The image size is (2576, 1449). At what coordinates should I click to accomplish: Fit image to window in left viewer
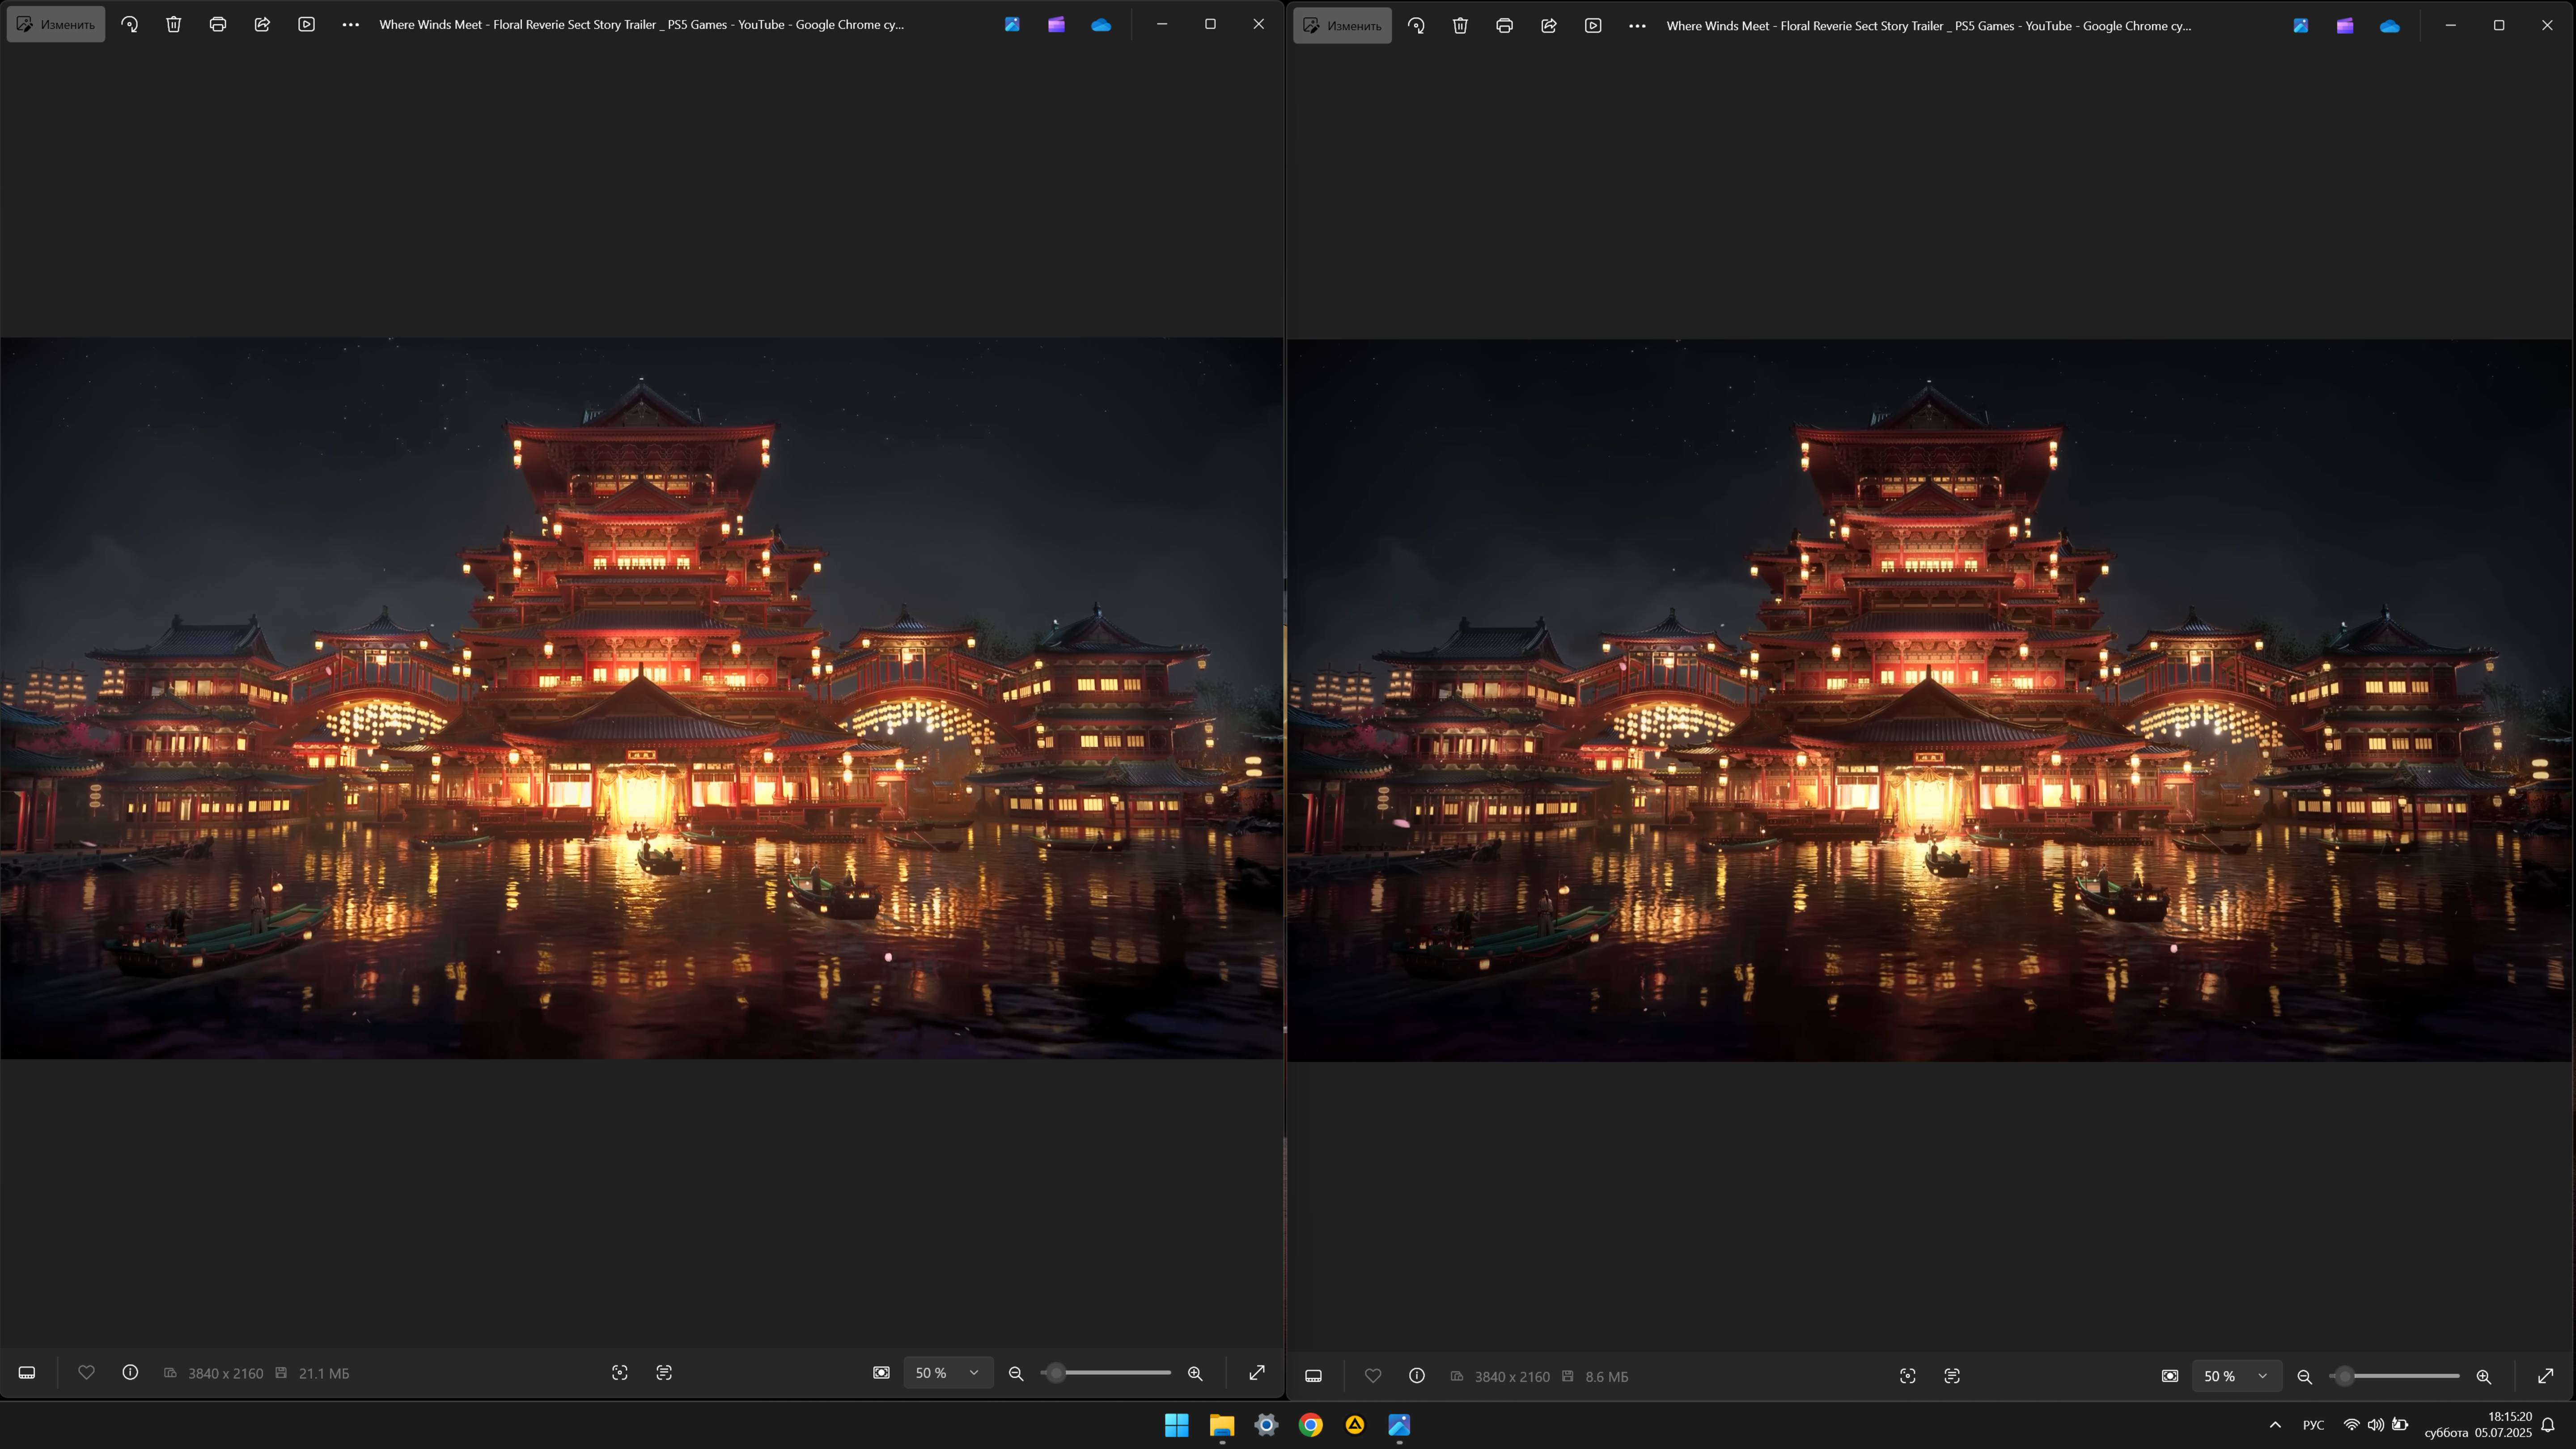(881, 1373)
